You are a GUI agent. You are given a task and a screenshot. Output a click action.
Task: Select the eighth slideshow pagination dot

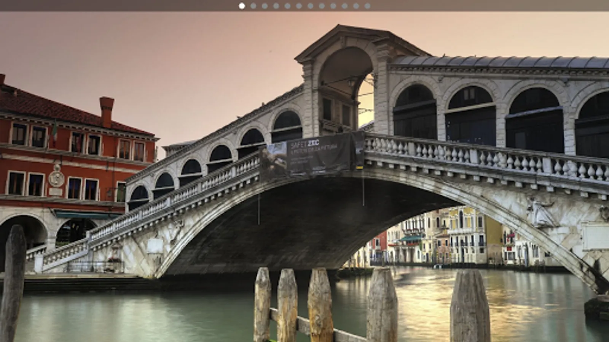pos(322,6)
